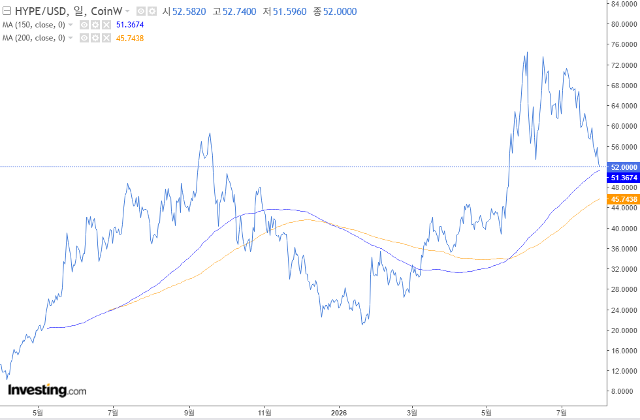Click the 11월 time axis label
Screen dimensions: 640x420
264,413
